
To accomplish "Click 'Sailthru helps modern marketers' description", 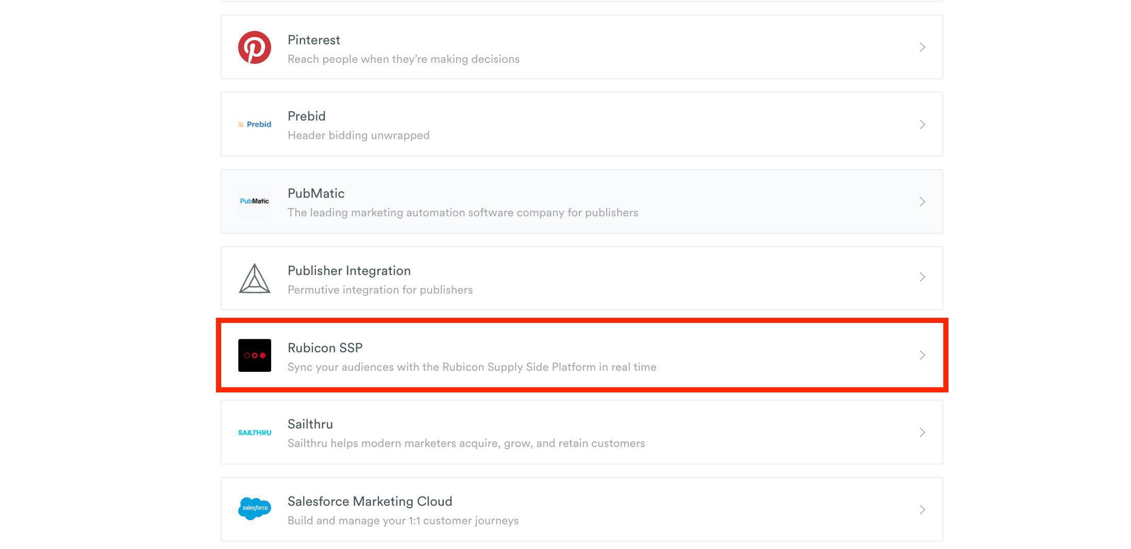I will tap(466, 443).
